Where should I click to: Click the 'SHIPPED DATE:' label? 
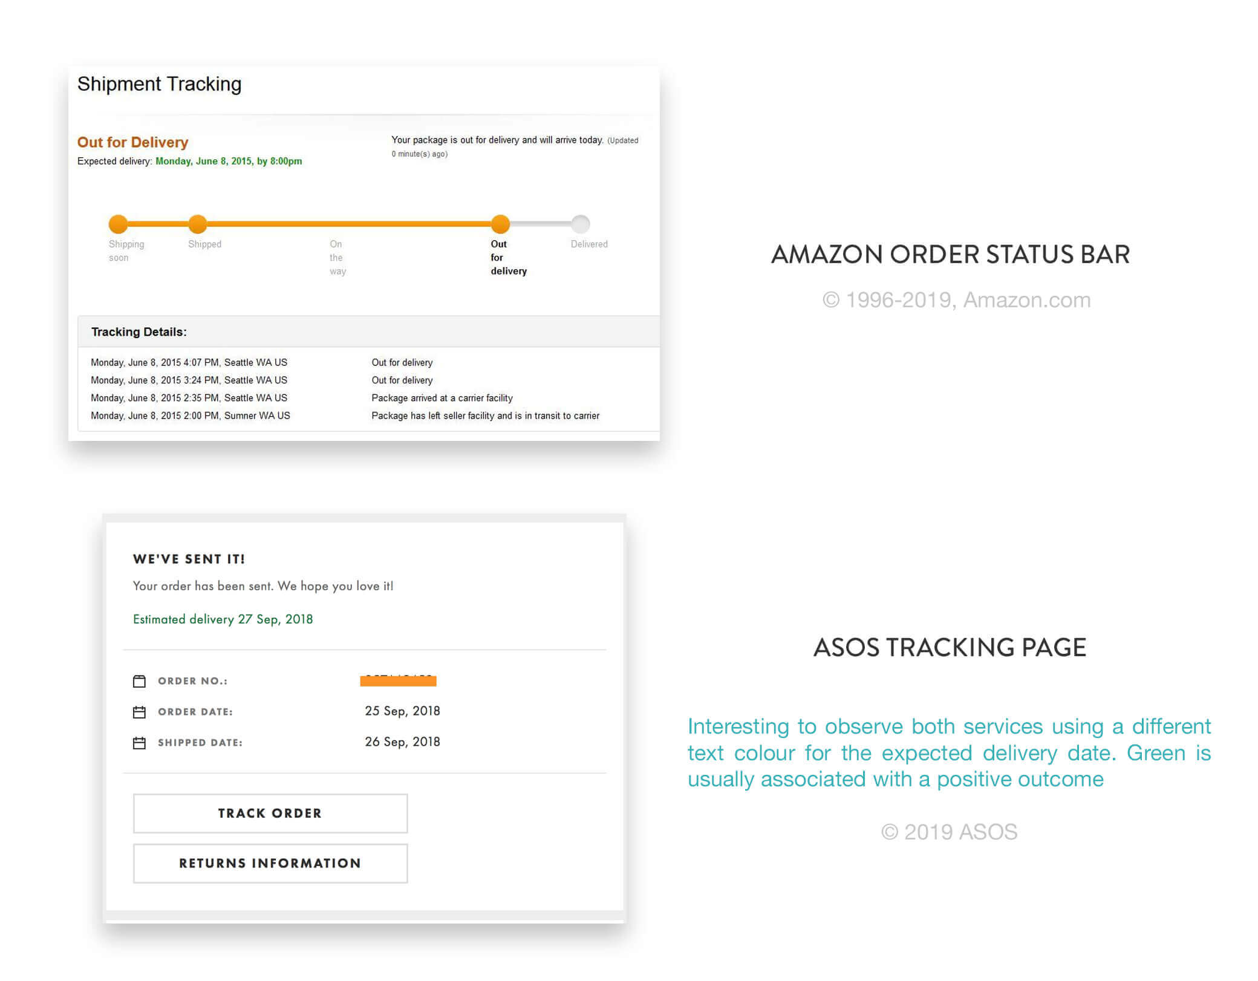coord(200,743)
